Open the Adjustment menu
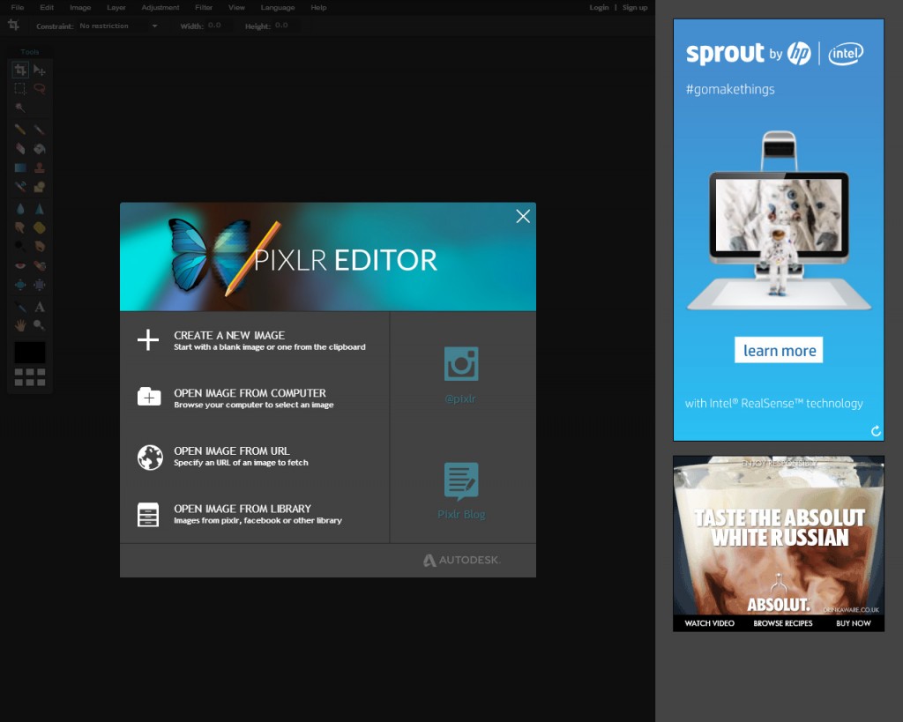This screenshot has width=903, height=722. click(160, 7)
